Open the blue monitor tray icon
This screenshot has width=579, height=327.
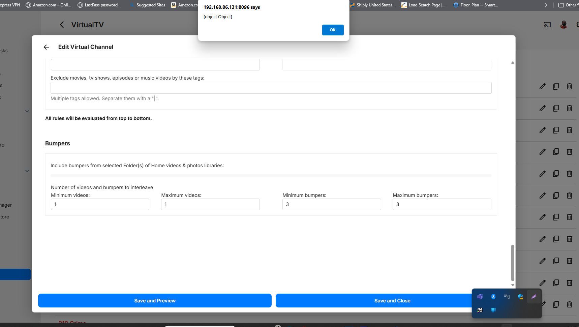pos(493,310)
